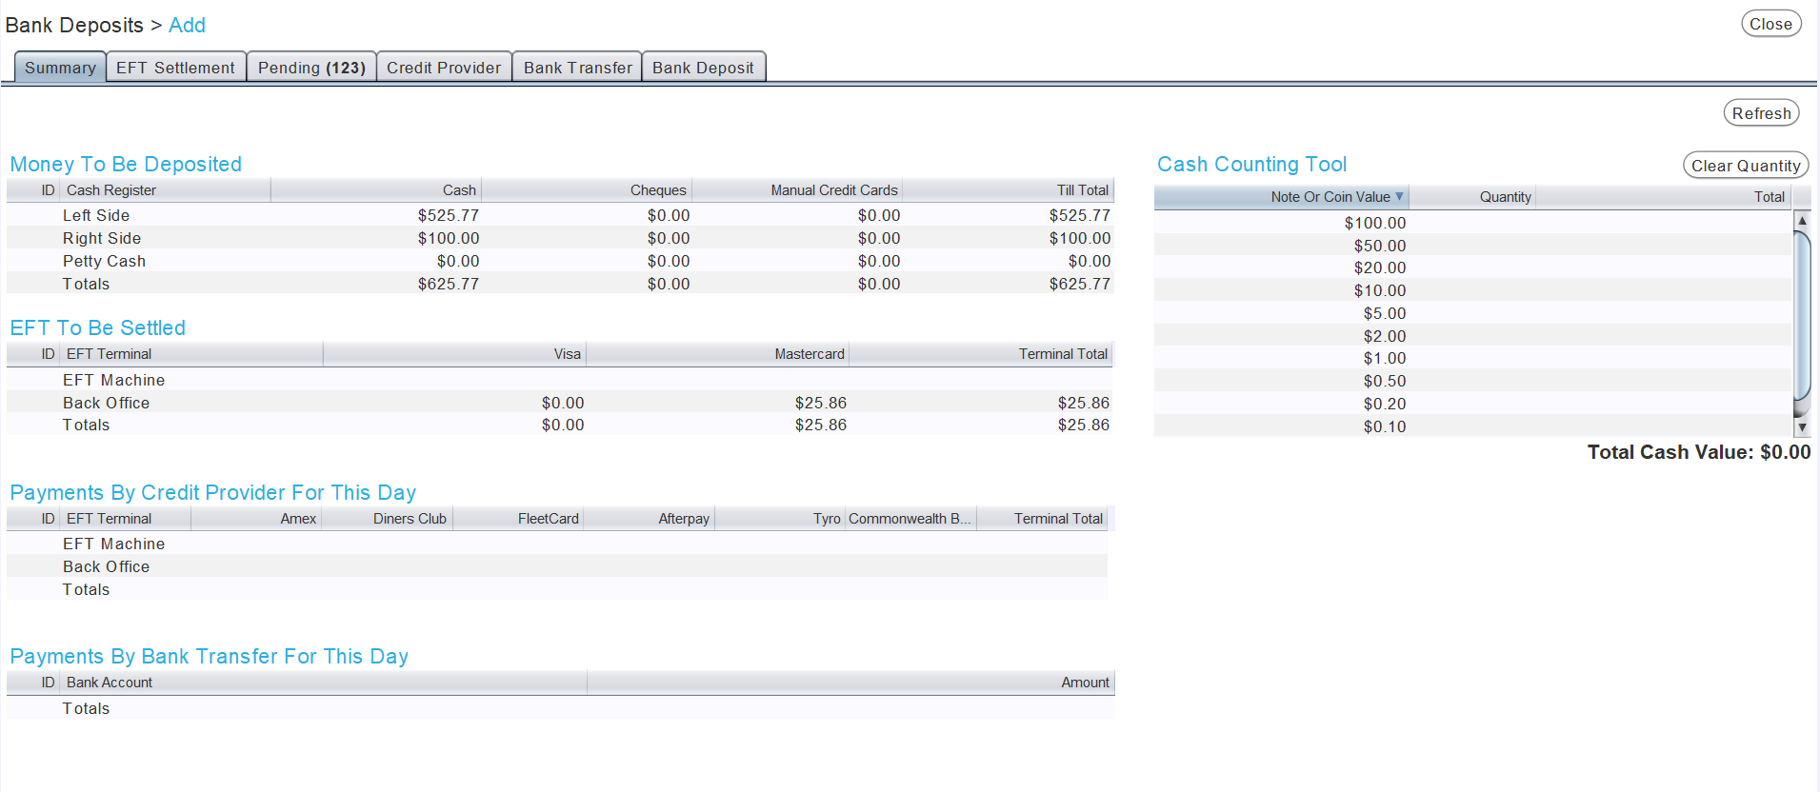This screenshot has width=1820, height=792.
Task: Click the $625.77 Till Total value
Action: [x=1080, y=284]
